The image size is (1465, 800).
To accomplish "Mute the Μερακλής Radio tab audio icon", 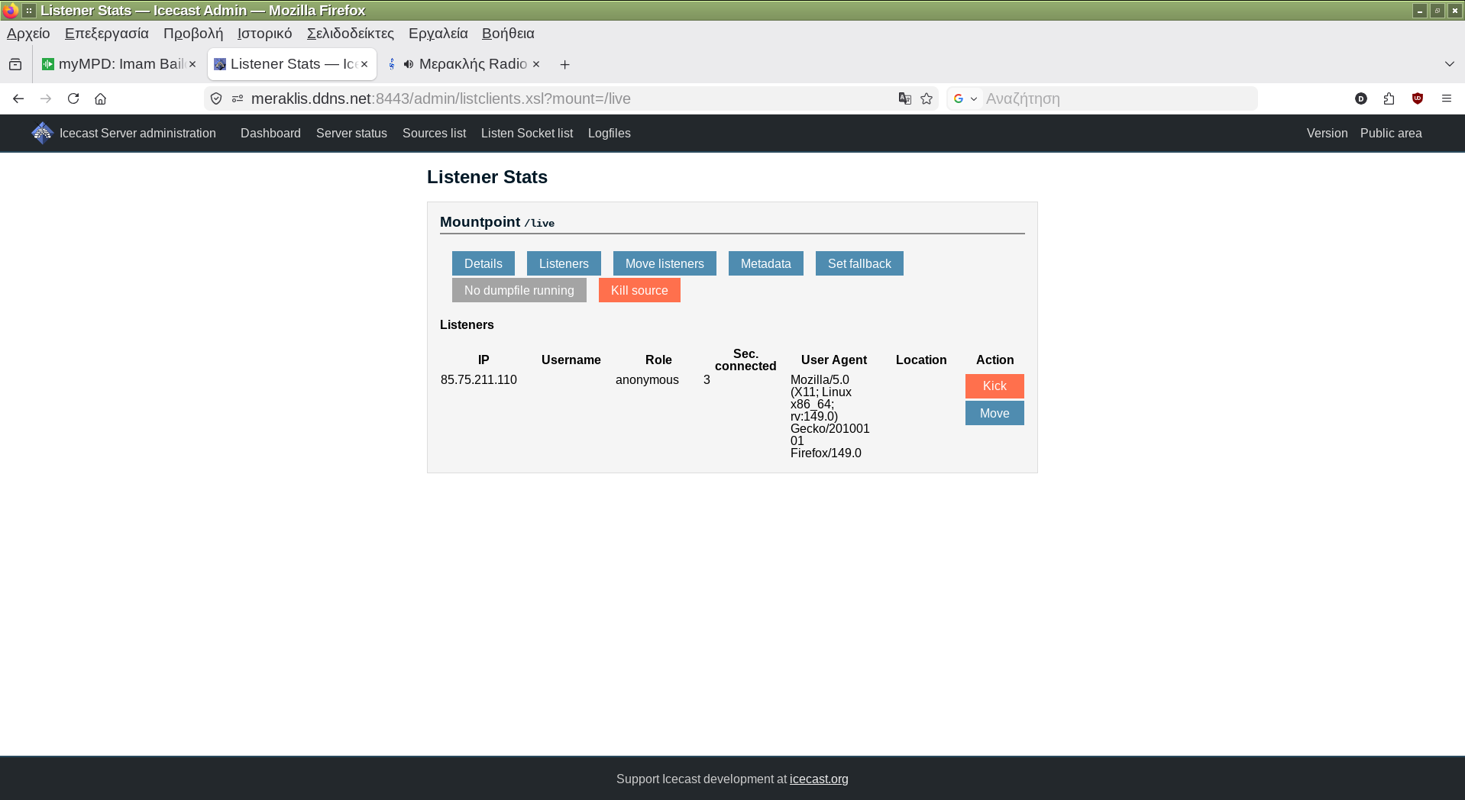I will tap(409, 64).
